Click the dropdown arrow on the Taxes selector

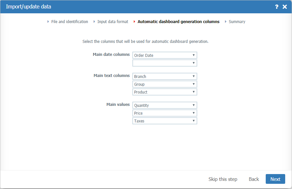pos(194,121)
